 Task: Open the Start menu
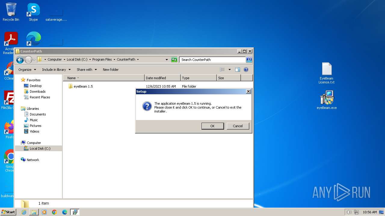click(8, 212)
